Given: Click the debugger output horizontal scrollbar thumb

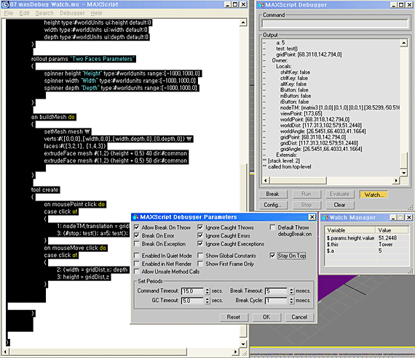Looking at the screenshot, I should (x=298, y=181).
